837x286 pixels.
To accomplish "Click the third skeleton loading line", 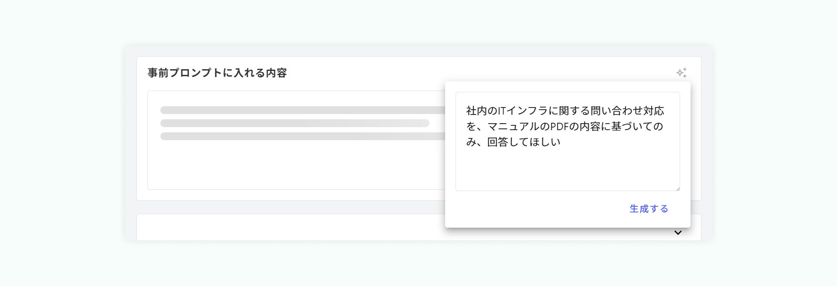I will tap(301, 136).
